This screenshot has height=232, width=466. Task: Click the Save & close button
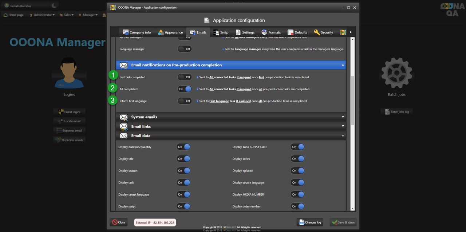pos(343,222)
